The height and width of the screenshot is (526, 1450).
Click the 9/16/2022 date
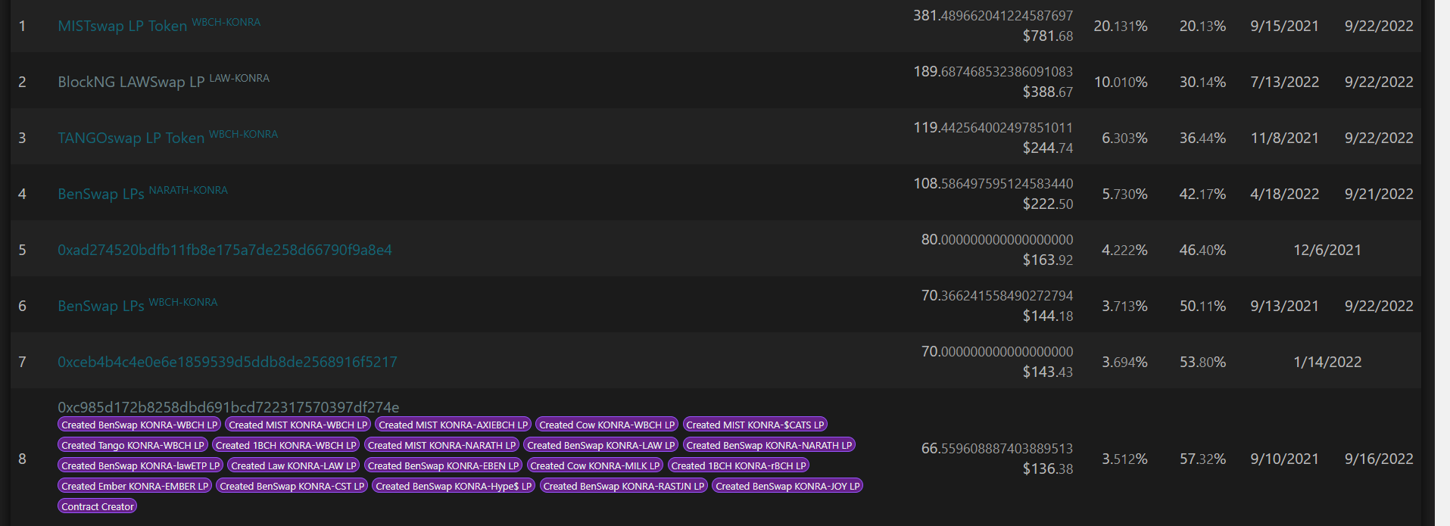[1379, 459]
